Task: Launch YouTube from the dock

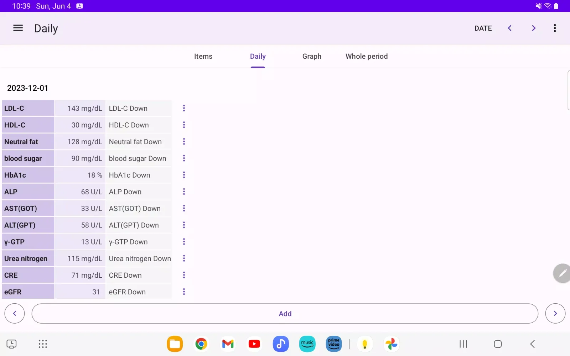Action: pos(254,344)
